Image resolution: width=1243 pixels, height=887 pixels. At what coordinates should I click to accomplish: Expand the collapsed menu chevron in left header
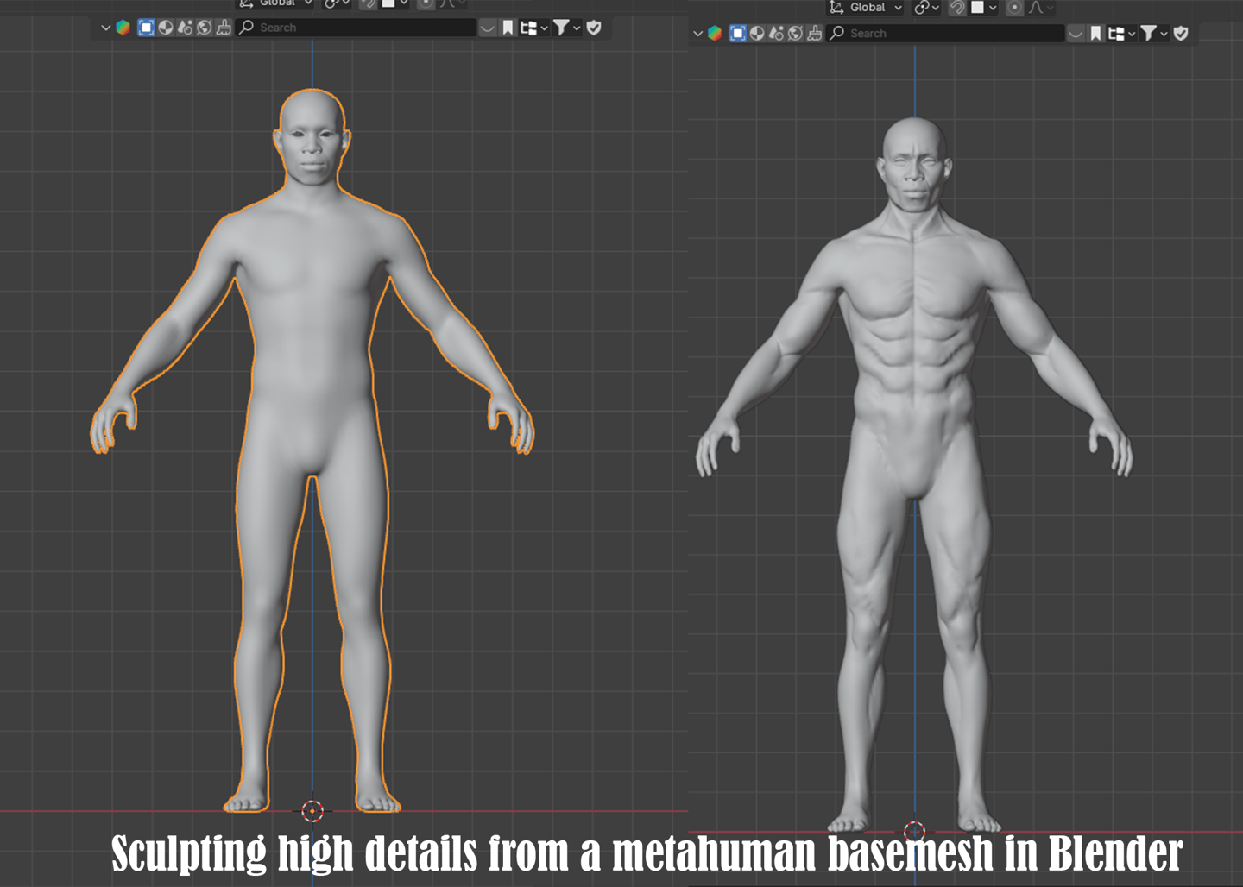pyautogui.click(x=105, y=28)
